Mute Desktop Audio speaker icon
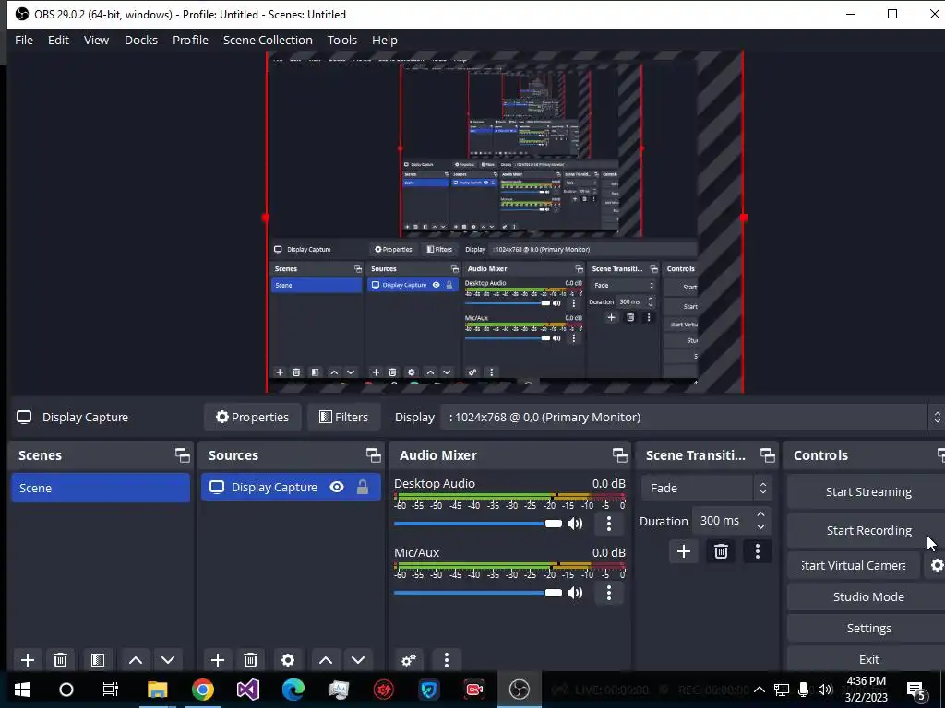Viewport: 945px width, 708px height. point(575,524)
